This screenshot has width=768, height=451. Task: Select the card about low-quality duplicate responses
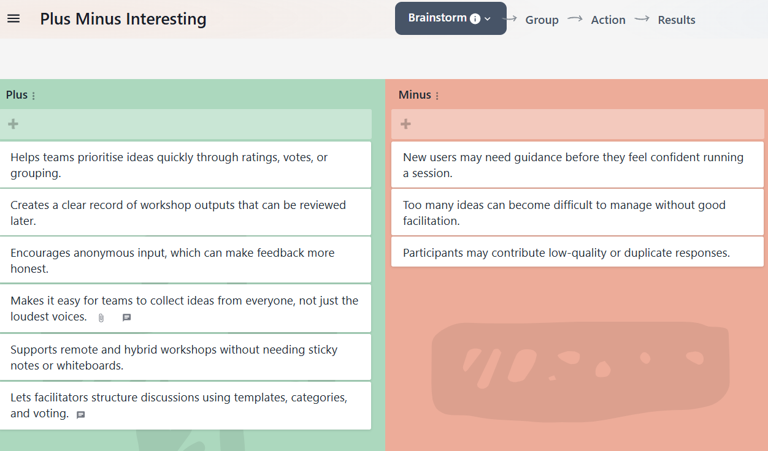(578, 252)
